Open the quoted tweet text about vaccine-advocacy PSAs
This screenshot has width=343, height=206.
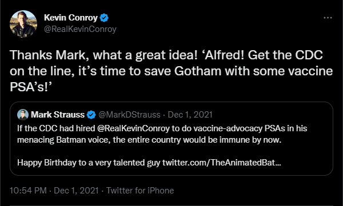pyautogui.click(x=162, y=134)
